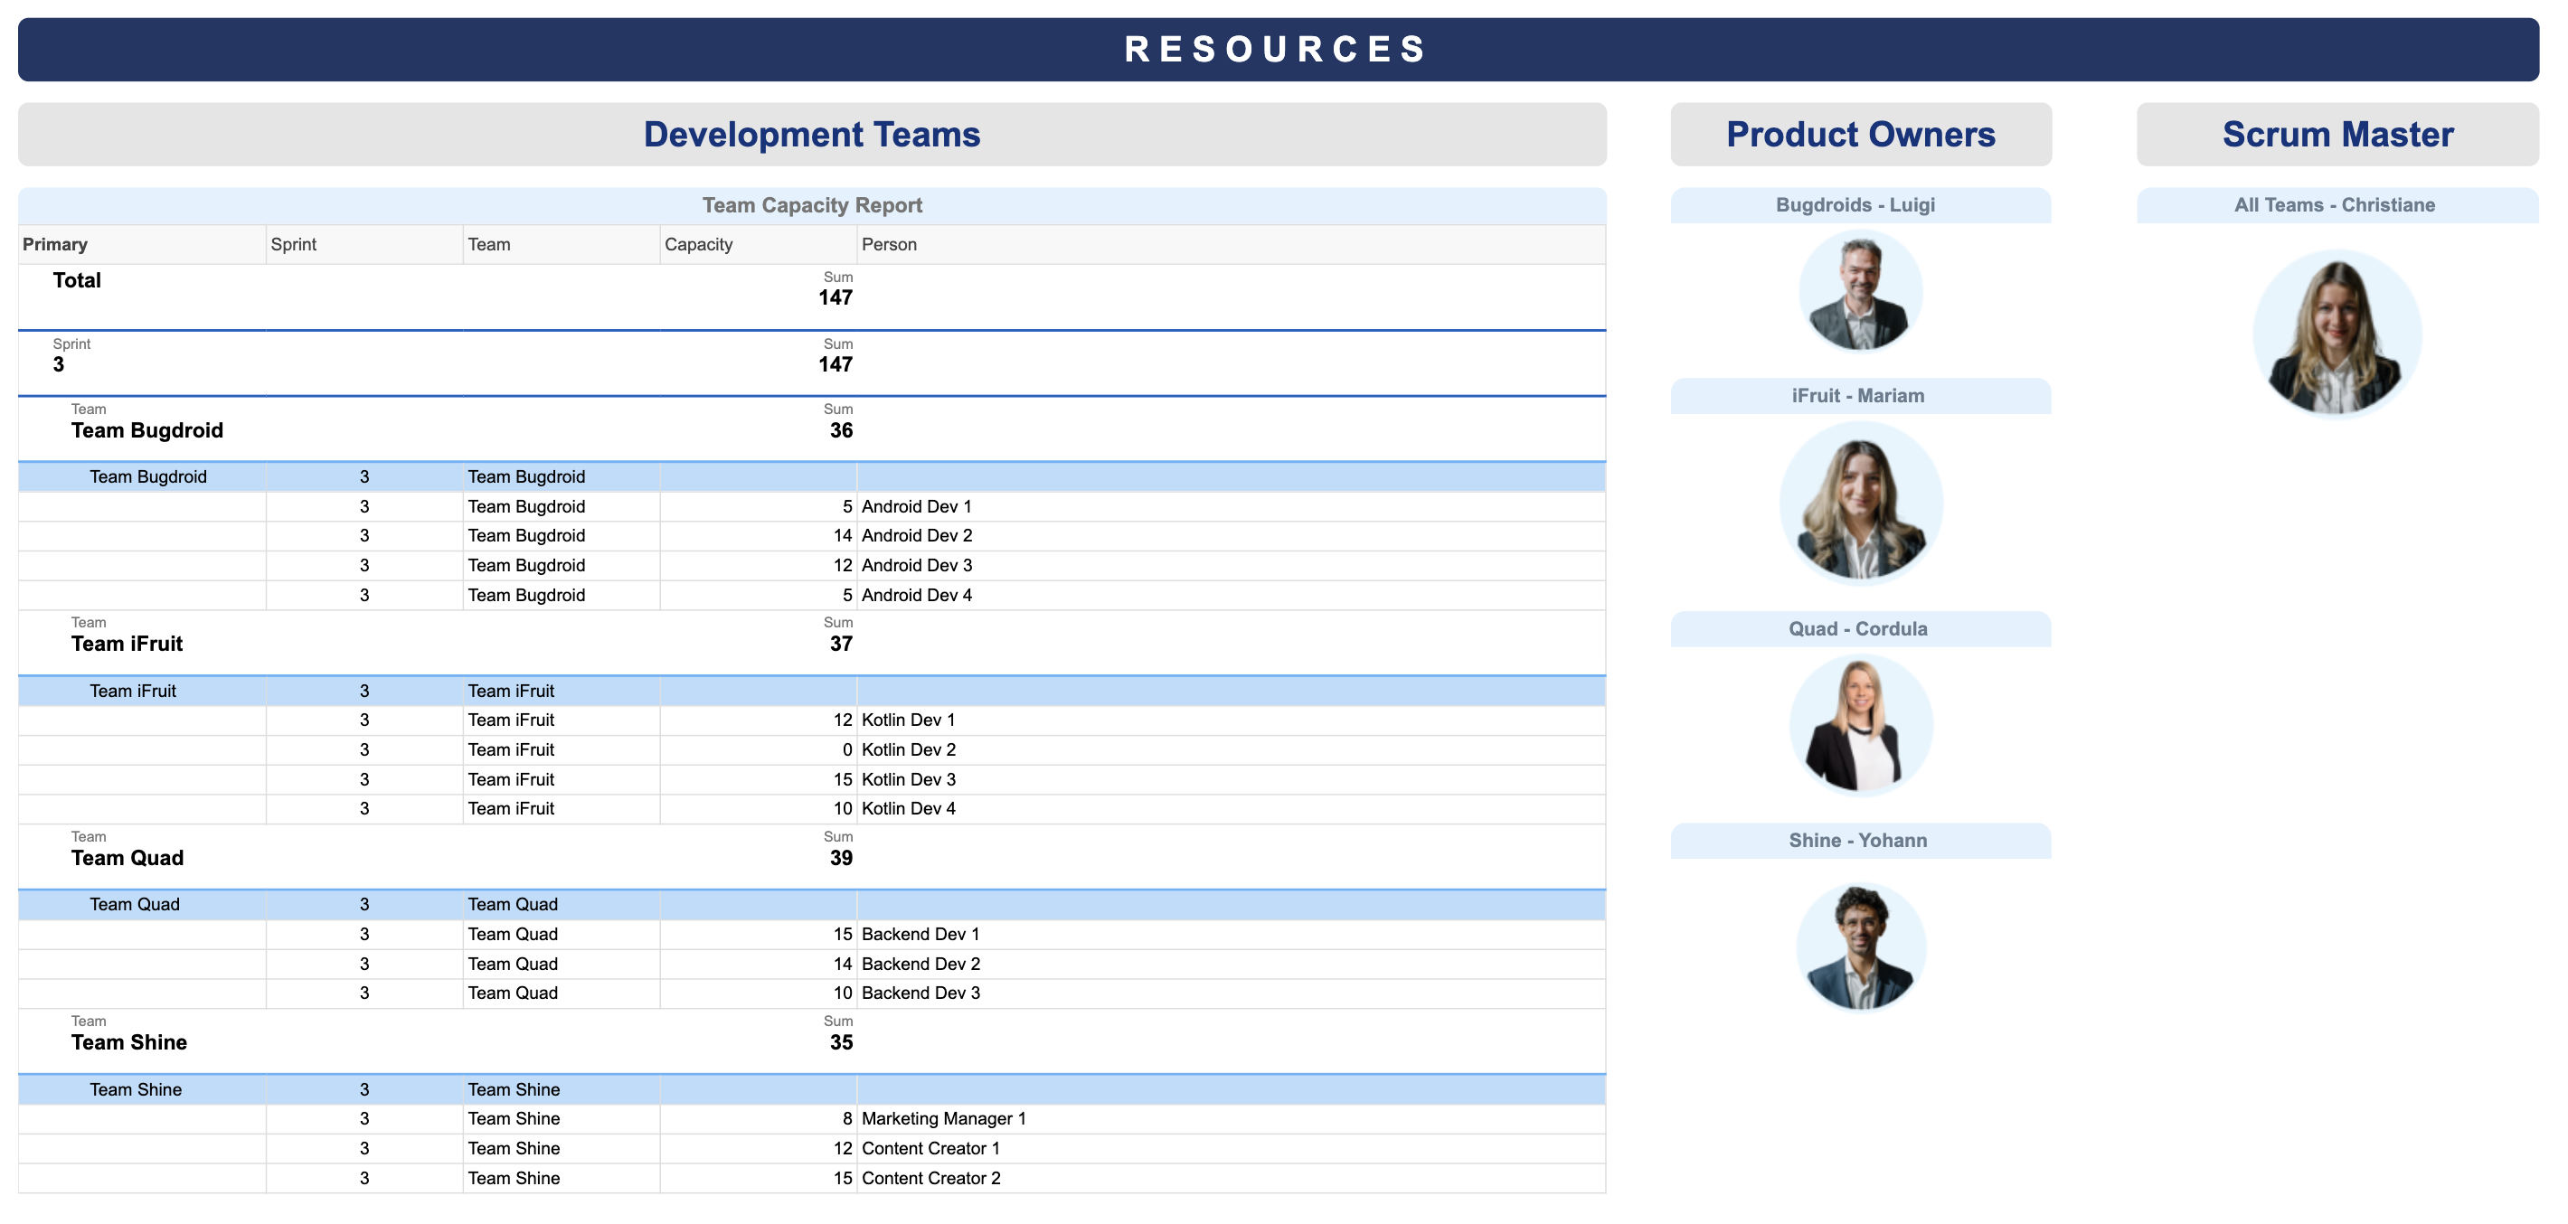The height and width of the screenshot is (1224, 2568).
Task: Open the Team Capacity Report title
Action: point(811,205)
